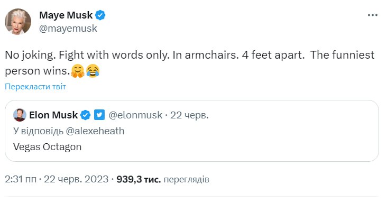Click Elon Musk's verified checkmark badge
The width and height of the screenshot is (387, 203).
pyautogui.click(x=86, y=115)
